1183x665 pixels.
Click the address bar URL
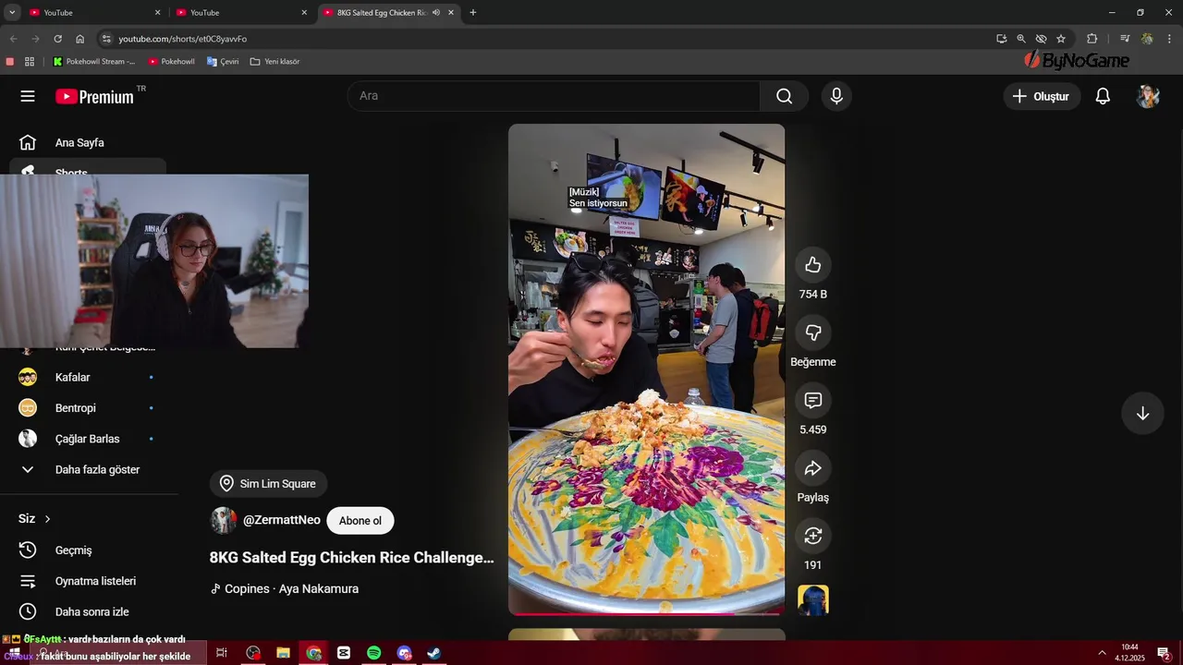(182, 39)
